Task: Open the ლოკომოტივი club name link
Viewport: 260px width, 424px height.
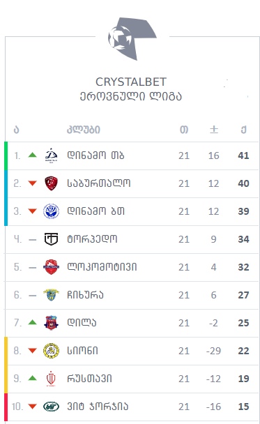Action: pyautogui.click(x=102, y=267)
